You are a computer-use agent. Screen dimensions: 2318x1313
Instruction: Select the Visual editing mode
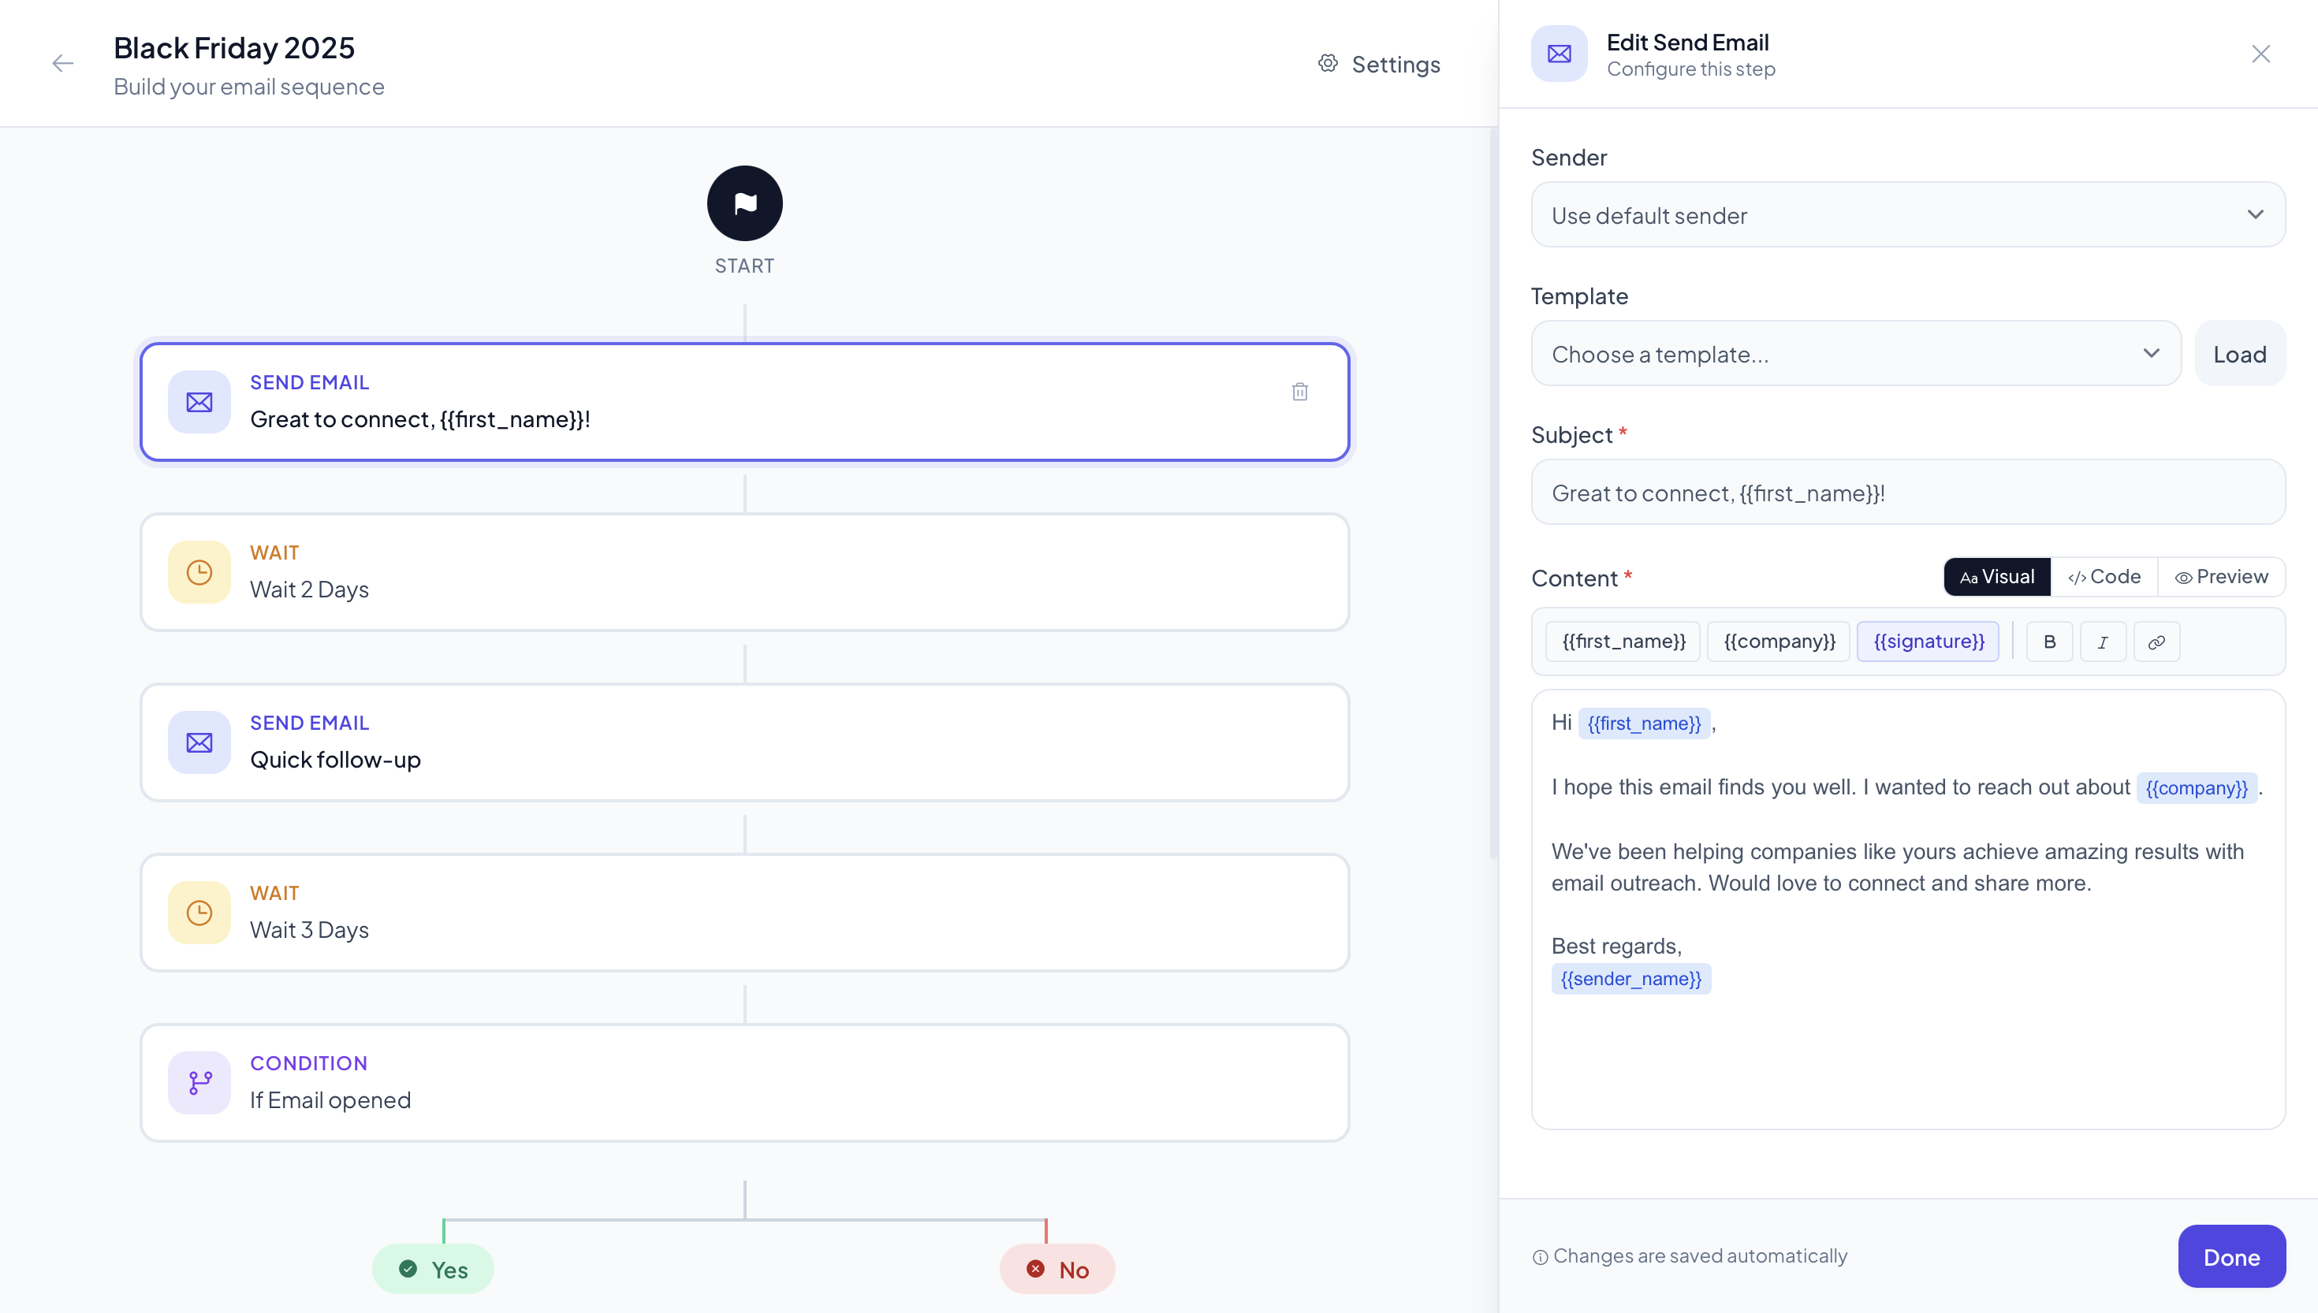point(1996,576)
